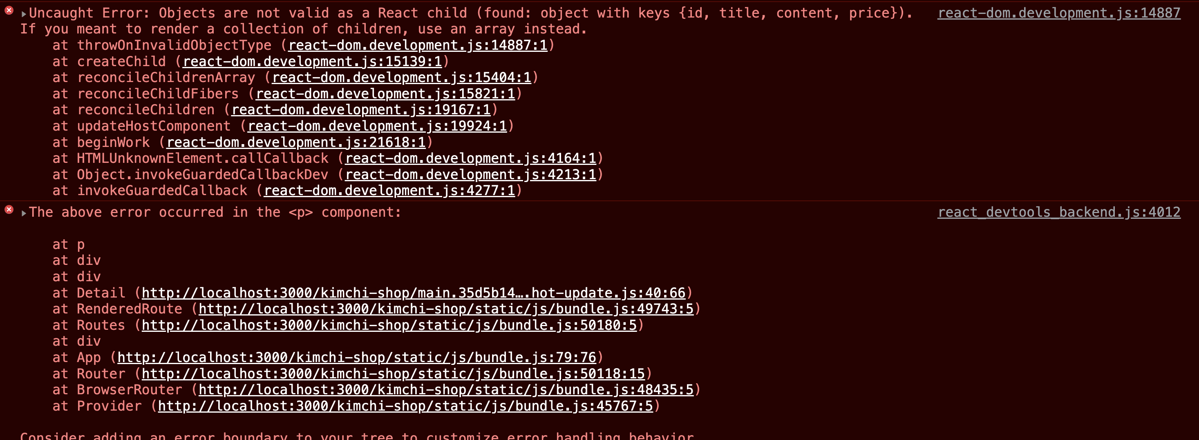
Task: Open createChild stack link react-dom.development.js:15139:1
Action: (312, 61)
